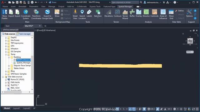200x112 pixels.
Task: Click the Centroids analysis tool
Action: pos(154,13)
